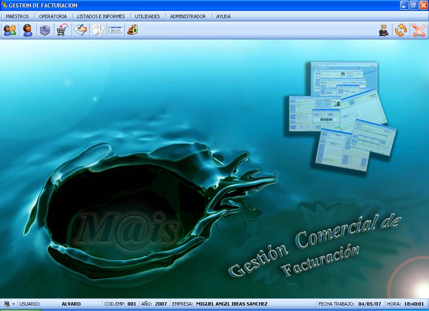Click the businessman in suit icon

point(384,31)
